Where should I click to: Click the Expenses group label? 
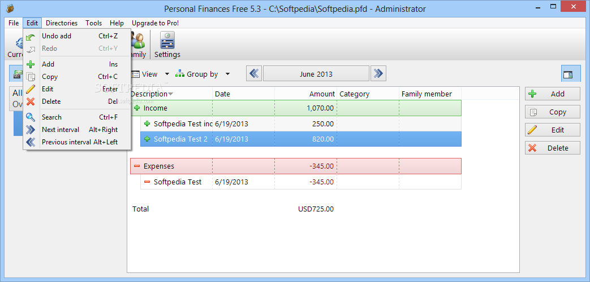point(159,166)
